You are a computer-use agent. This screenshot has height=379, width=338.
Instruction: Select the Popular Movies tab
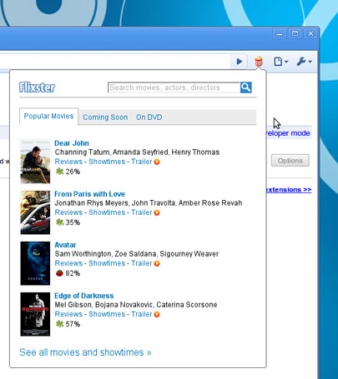[x=48, y=116]
